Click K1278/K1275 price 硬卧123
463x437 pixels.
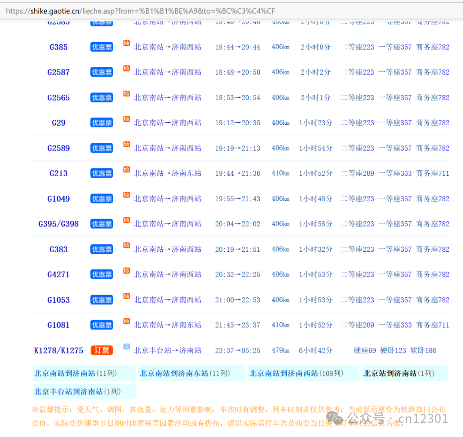point(393,350)
